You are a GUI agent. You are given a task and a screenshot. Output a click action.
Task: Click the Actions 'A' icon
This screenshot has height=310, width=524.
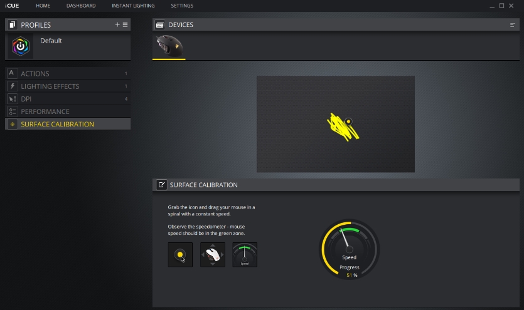coord(12,73)
